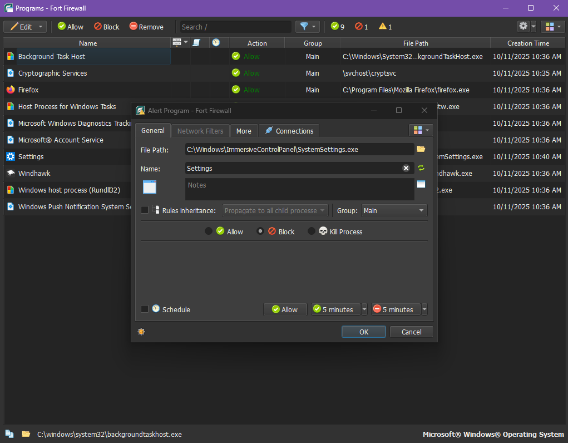Click the Block toolbar button

(107, 27)
